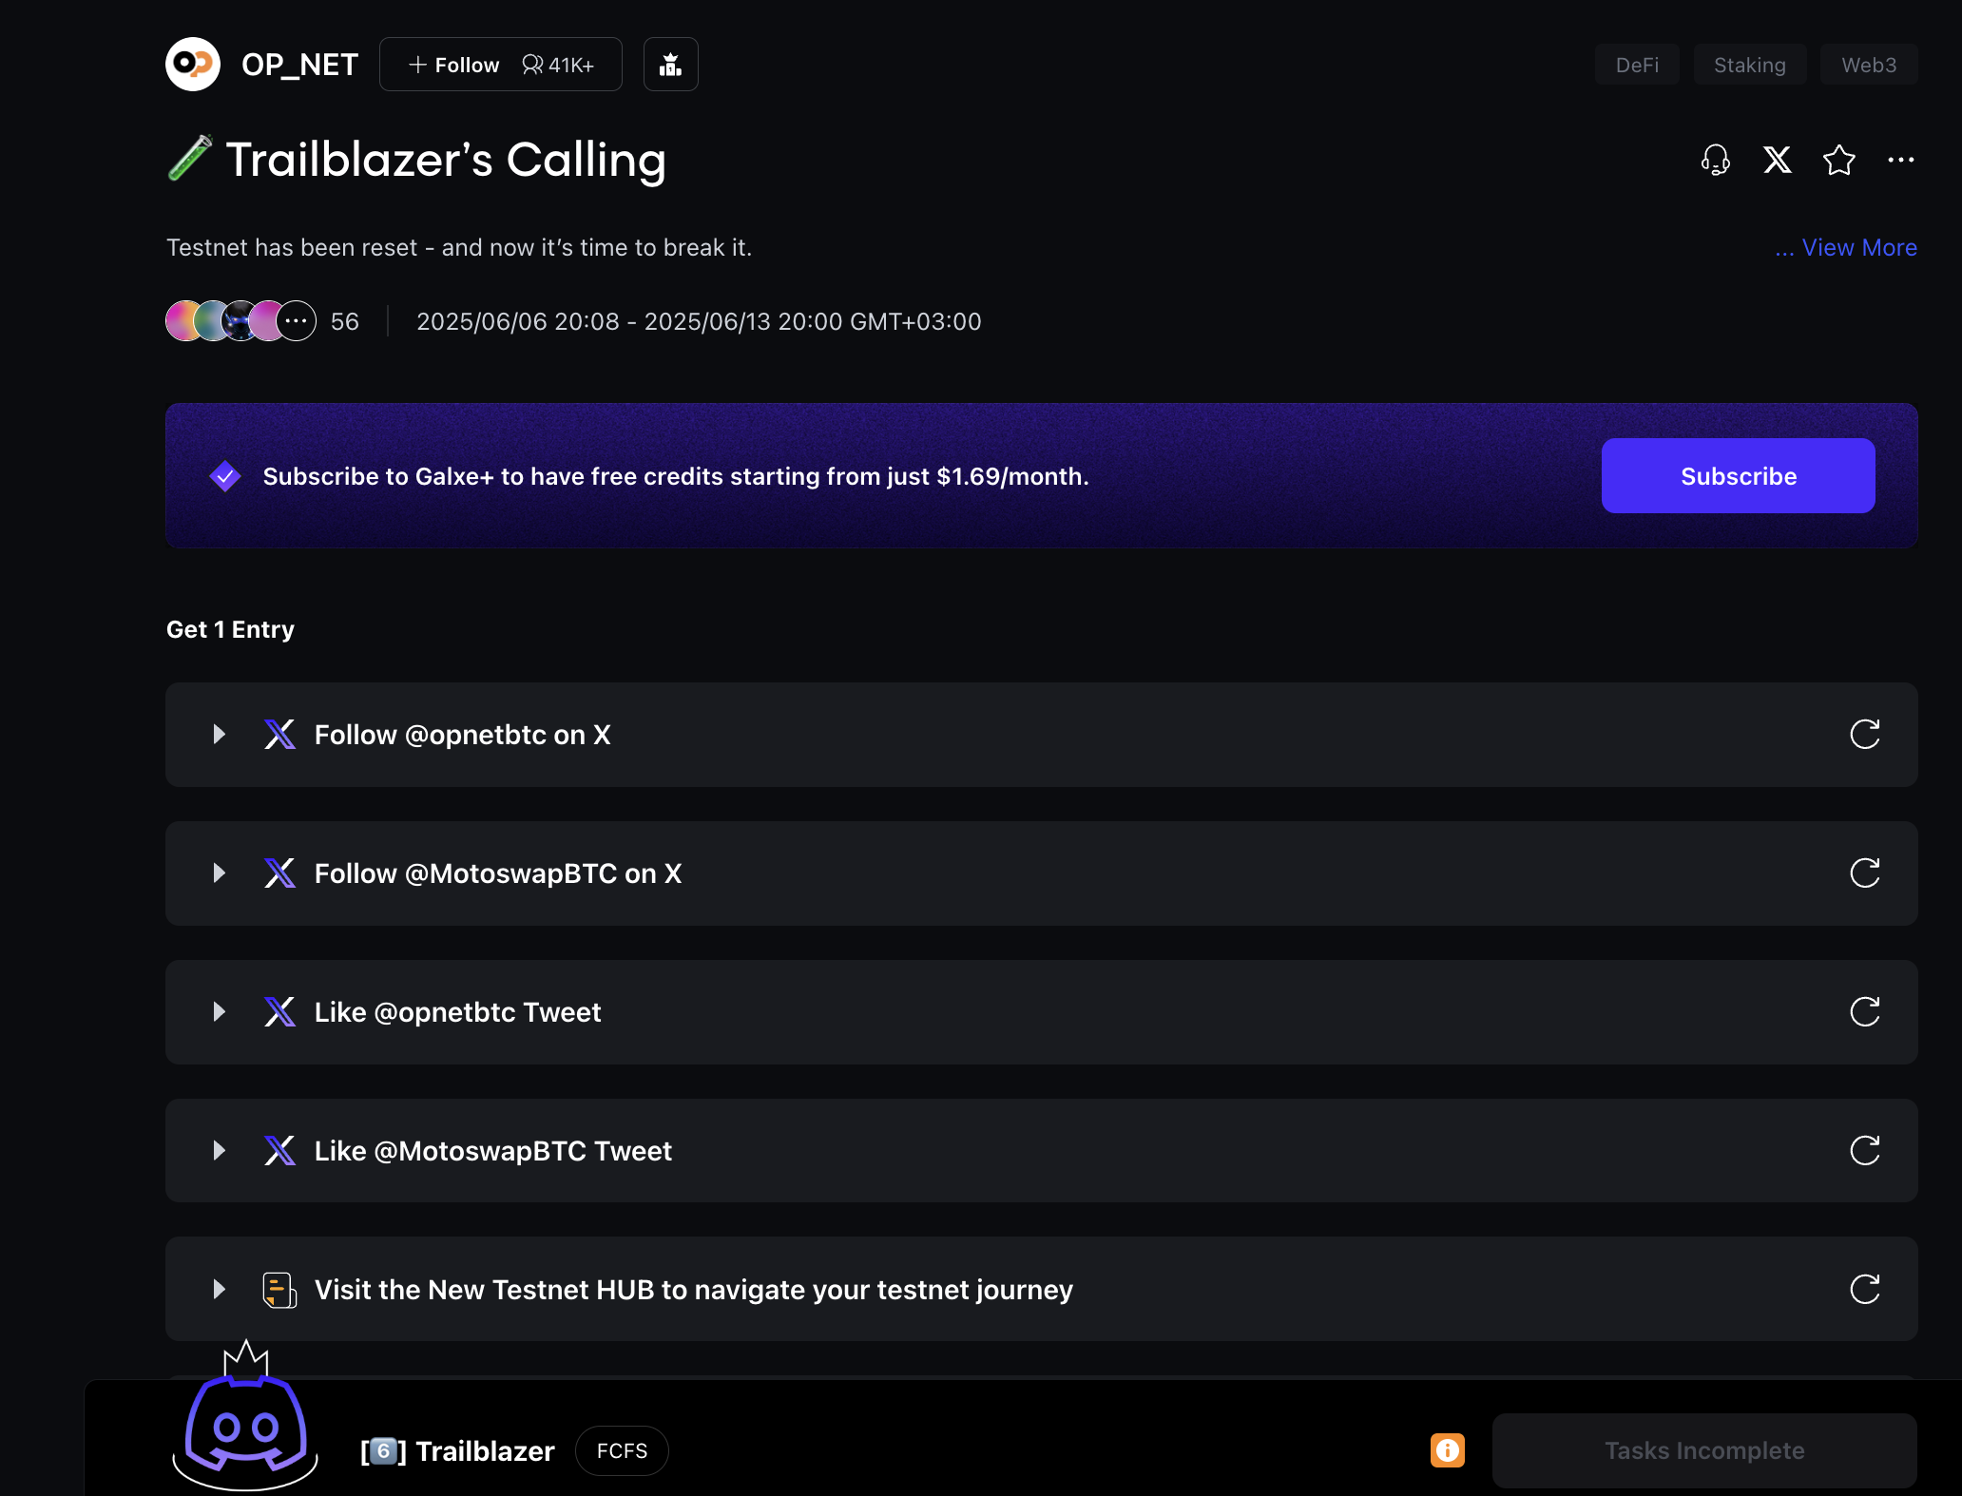
Task: Select the Staking tag
Action: pyautogui.click(x=1749, y=65)
